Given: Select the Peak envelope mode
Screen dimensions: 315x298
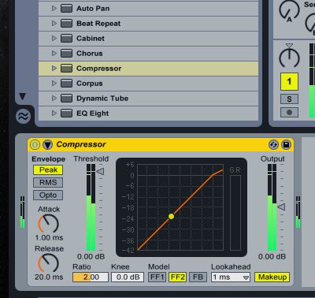Looking at the screenshot, I should [48, 169].
